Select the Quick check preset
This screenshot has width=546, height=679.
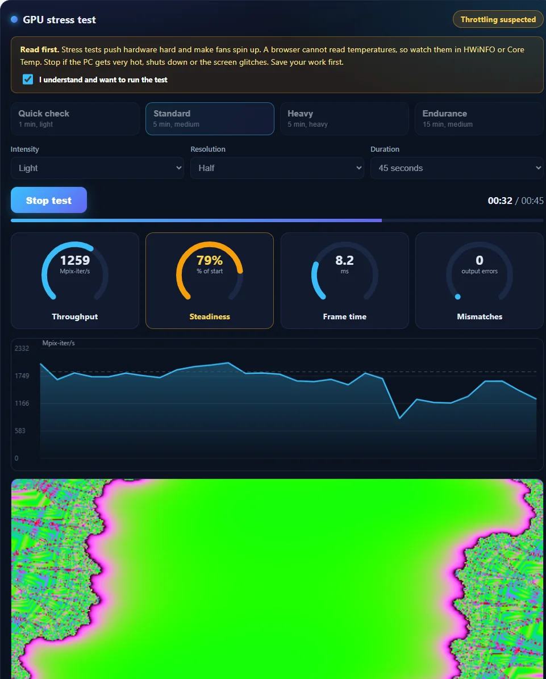(x=75, y=119)
